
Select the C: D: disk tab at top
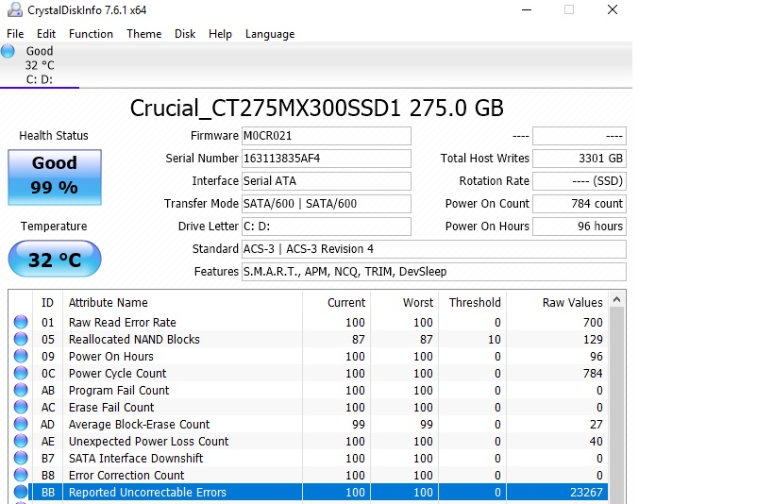pos(40,65)
